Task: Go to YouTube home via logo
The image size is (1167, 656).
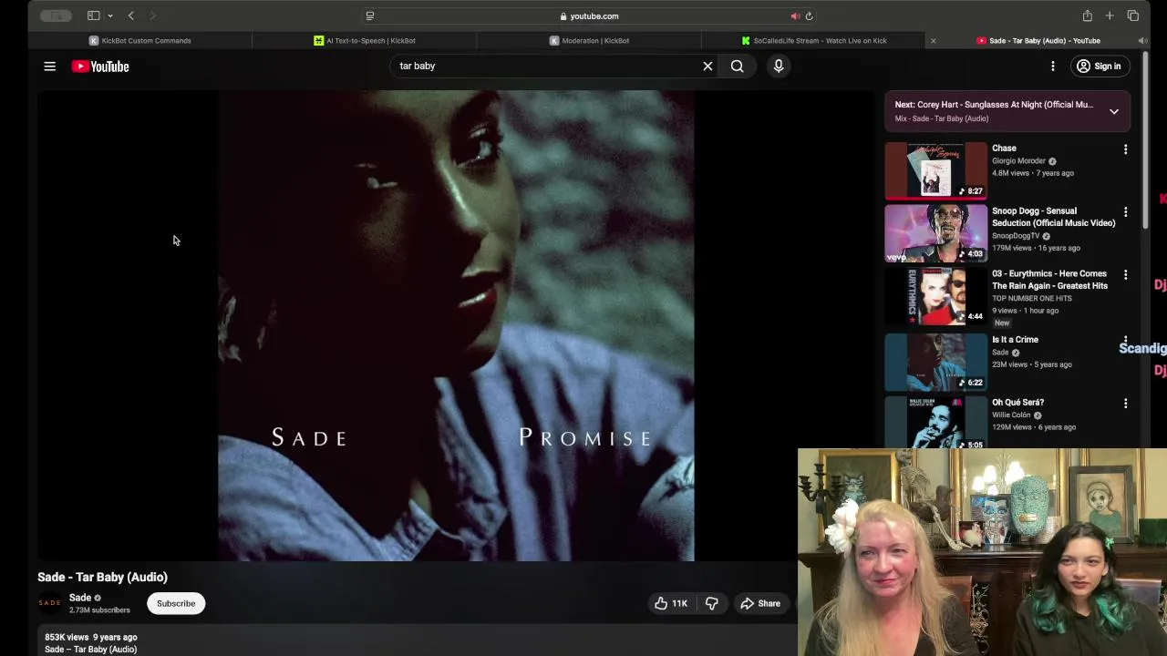Action: 100,67
